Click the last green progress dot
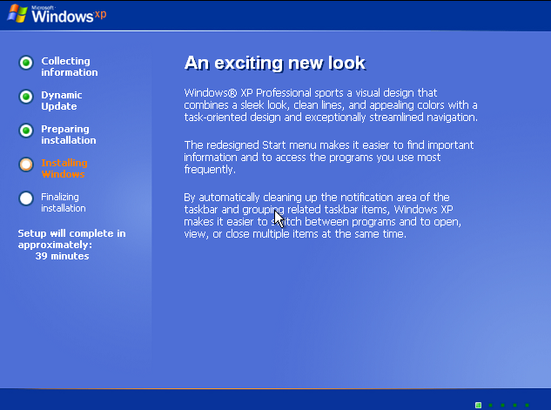This screenshot has width=551, height=410. pyautogui.click(x=527, y=405)
